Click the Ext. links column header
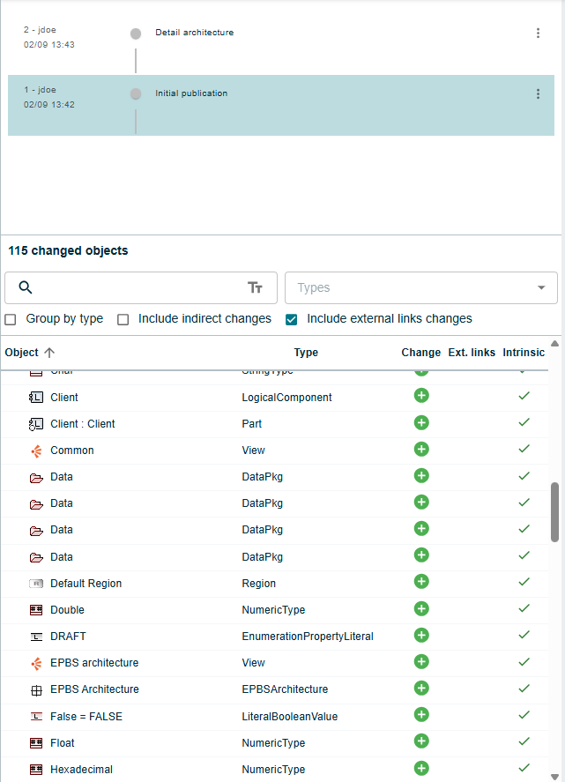 coord(472,353)
